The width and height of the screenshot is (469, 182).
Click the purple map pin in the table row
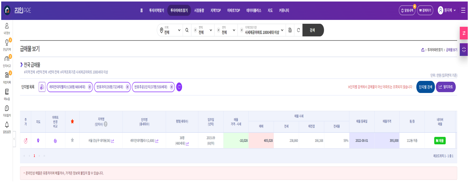pos(38,141)
